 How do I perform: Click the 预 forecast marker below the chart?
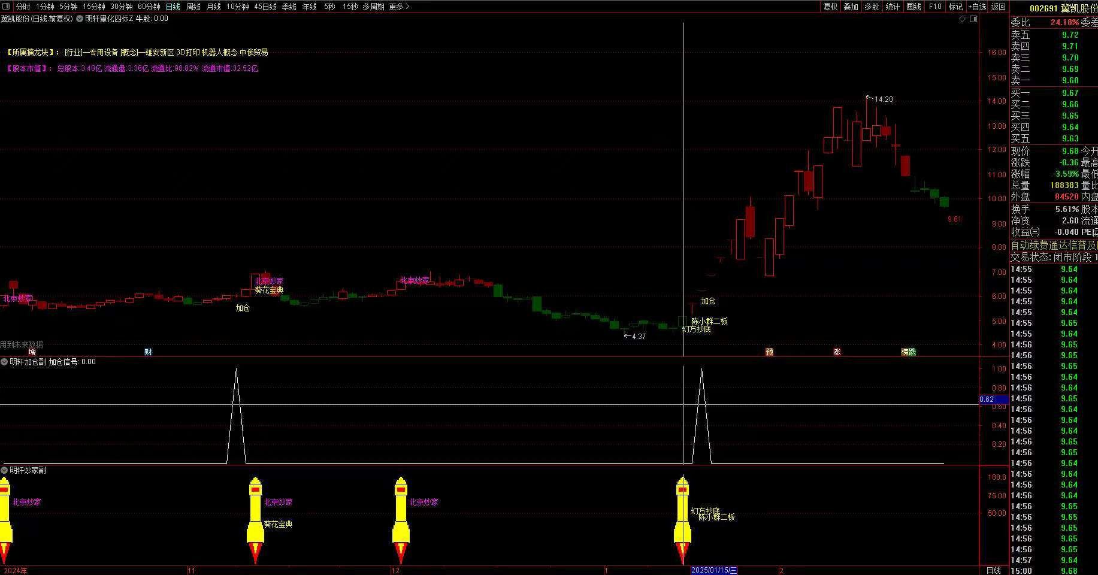(x=770, y=352)
